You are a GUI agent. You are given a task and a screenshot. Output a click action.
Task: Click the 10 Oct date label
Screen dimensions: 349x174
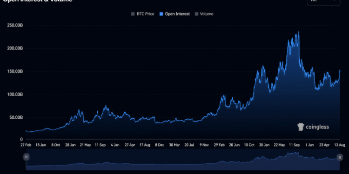point(249,145)
